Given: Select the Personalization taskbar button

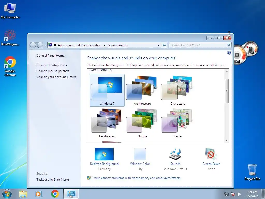Looking at the screenshot, I should (71, 194).
